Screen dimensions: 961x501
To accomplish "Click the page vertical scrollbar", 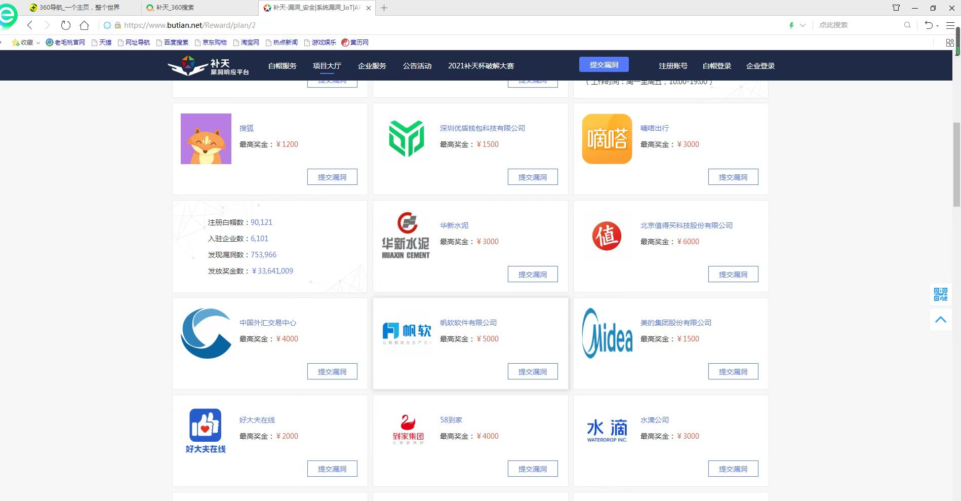I will click(x=956, y=165).
